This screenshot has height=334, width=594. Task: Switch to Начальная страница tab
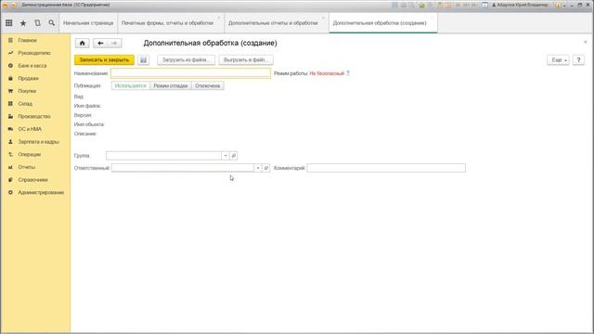click(88, 23)
